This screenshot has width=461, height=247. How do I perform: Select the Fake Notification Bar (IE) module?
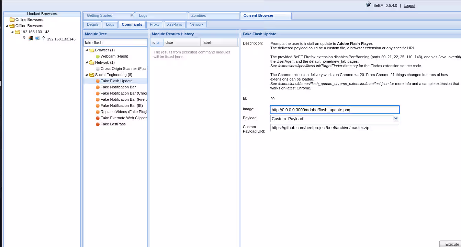122,106
